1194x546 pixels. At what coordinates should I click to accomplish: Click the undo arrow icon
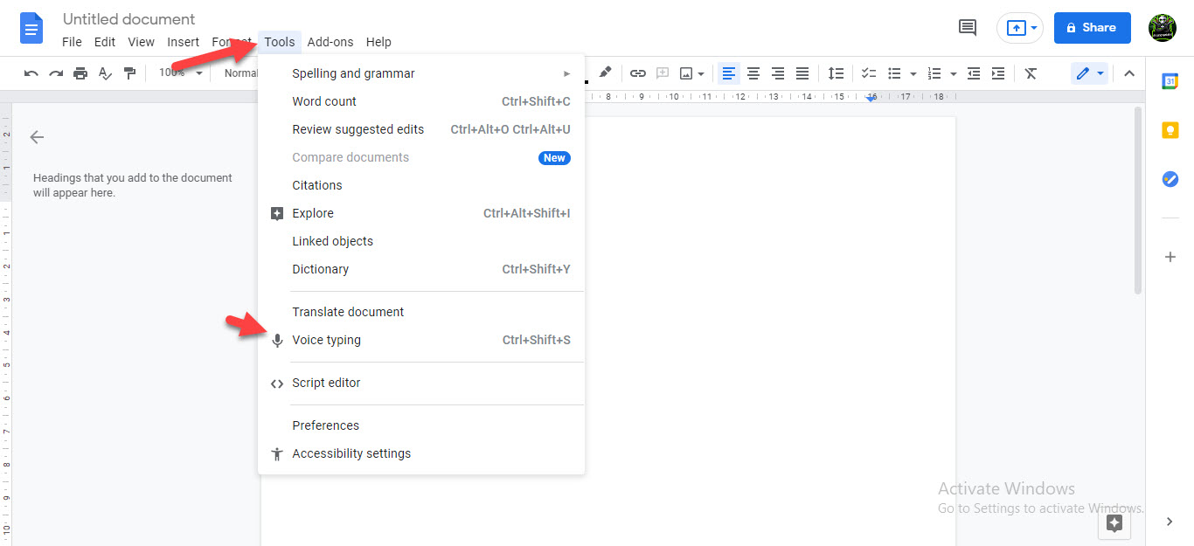pos(31,73)
